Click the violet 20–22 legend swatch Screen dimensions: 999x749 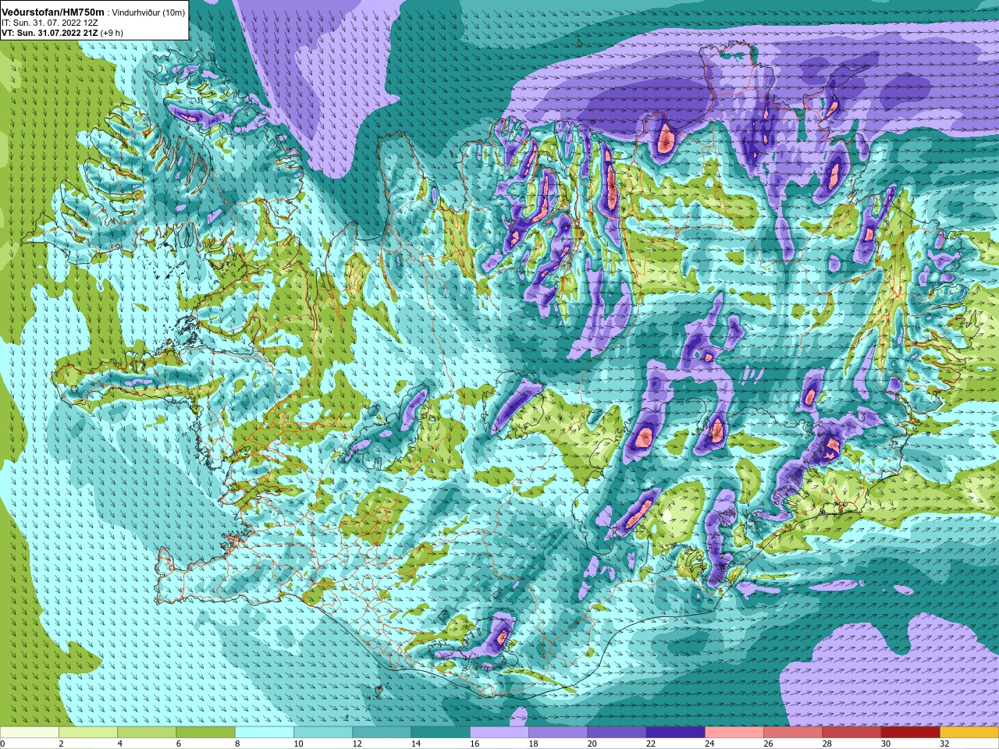pyautogui.click(x=617, y=733)
